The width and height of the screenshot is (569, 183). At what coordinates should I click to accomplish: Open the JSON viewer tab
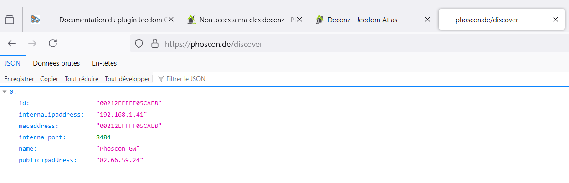(12, 63)
